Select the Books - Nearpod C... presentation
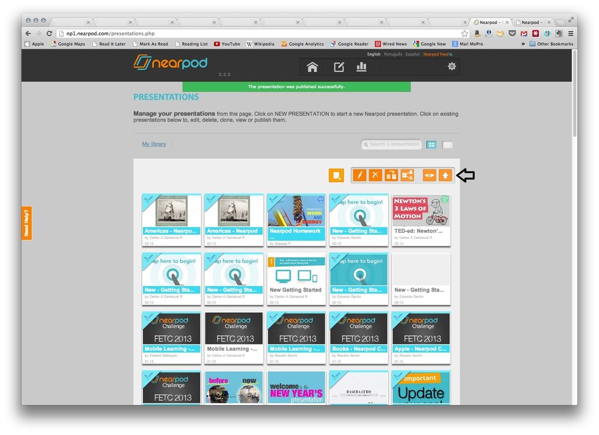Screen dimensions: 599x435 click(359, 338)
